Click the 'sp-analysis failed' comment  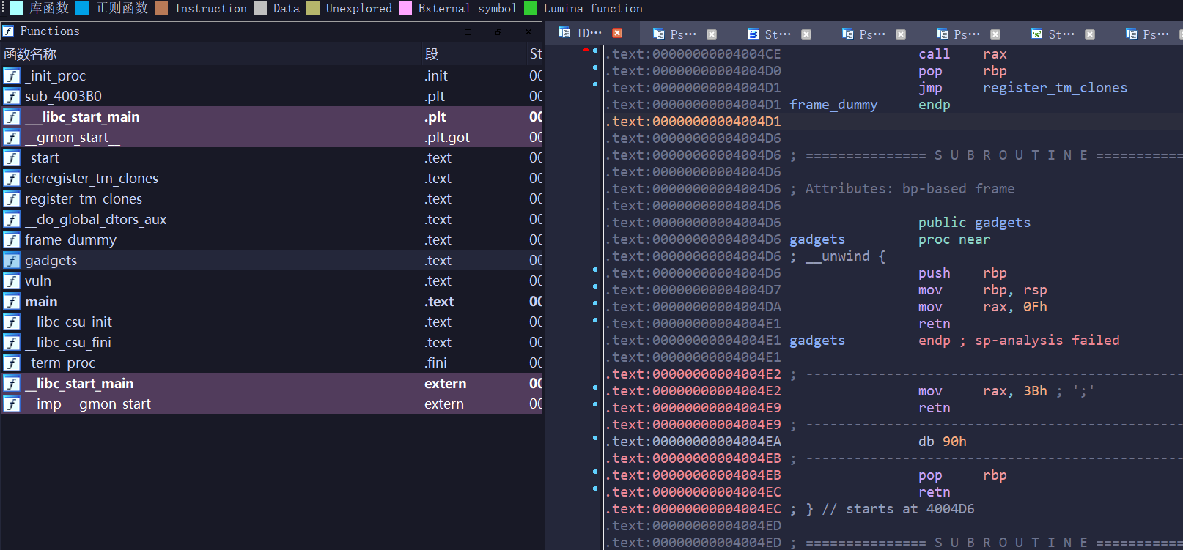tap(1047, 341)
